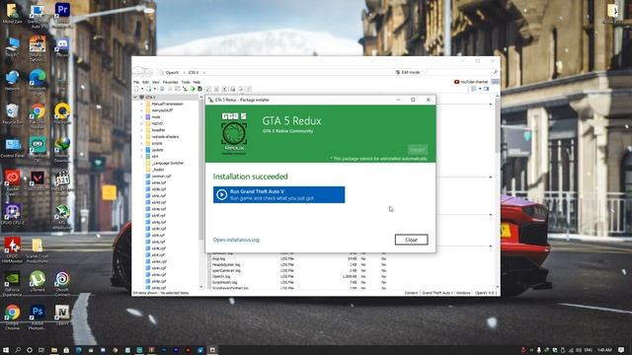Click the Grand Theft Auto V status entry

[437, 293]
